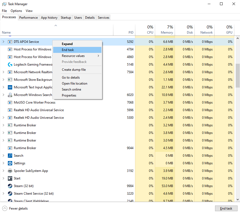Select the Settings gear process icon

pos(10,163)
